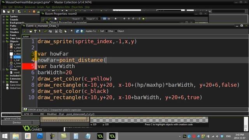Viewport: 249px width, 140px height.
Task: Switch to the action tab
Action: point(26,37)
